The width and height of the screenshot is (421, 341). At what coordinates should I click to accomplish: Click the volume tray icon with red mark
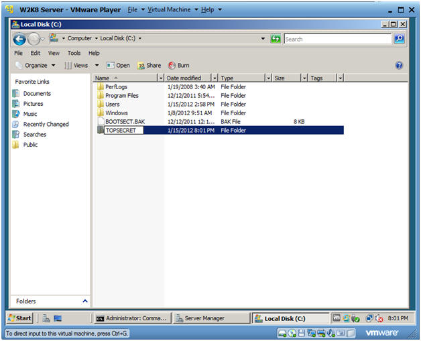coord(379,318)
